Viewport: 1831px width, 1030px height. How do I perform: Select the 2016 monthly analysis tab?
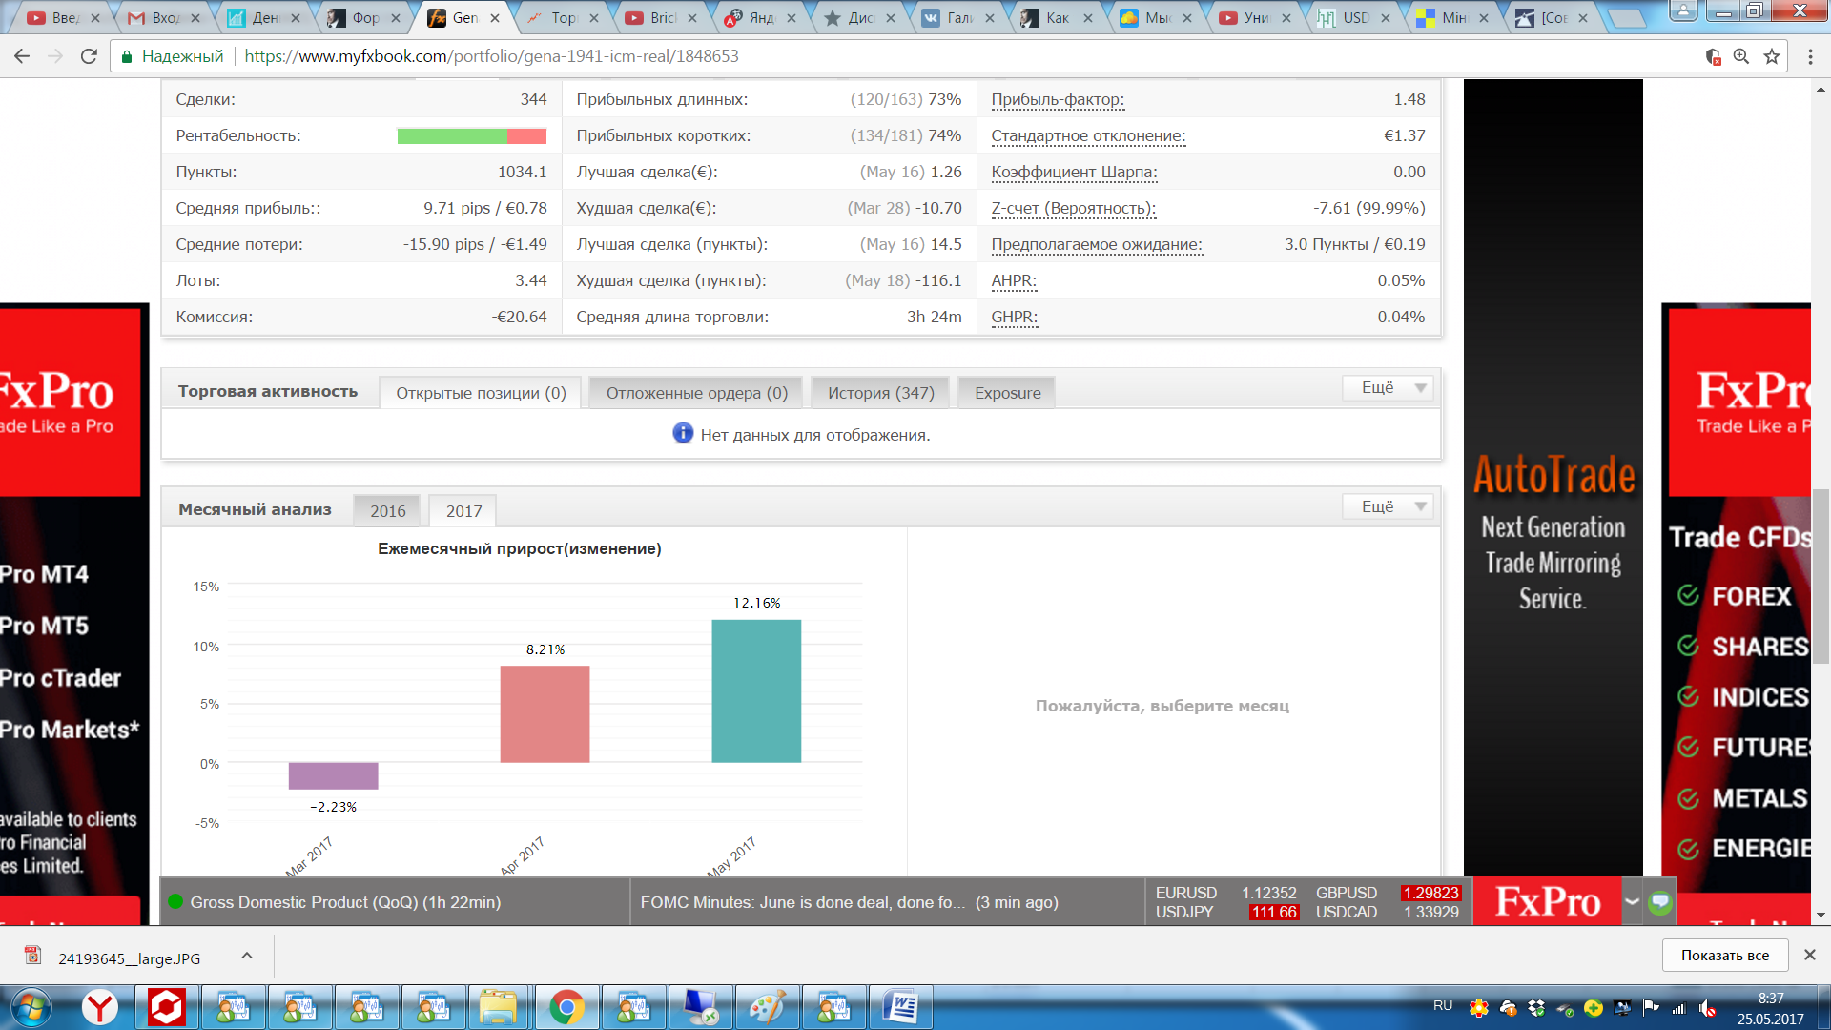387,511
